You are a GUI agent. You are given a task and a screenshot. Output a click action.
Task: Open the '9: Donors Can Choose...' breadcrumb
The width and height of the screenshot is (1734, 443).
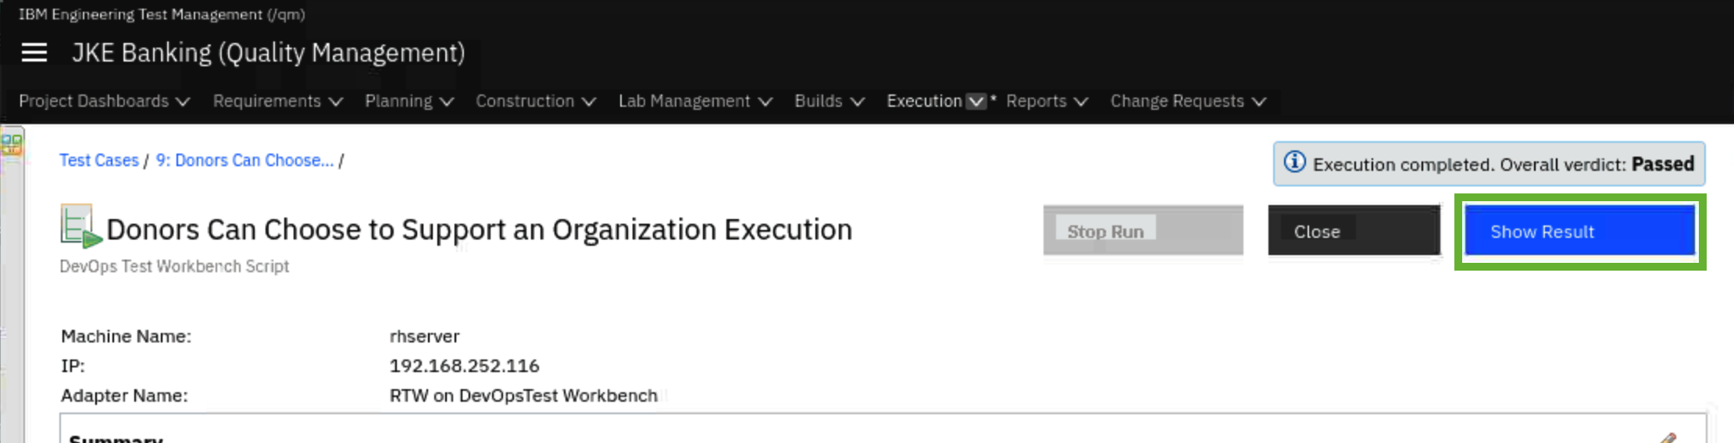tap(244, 161)
